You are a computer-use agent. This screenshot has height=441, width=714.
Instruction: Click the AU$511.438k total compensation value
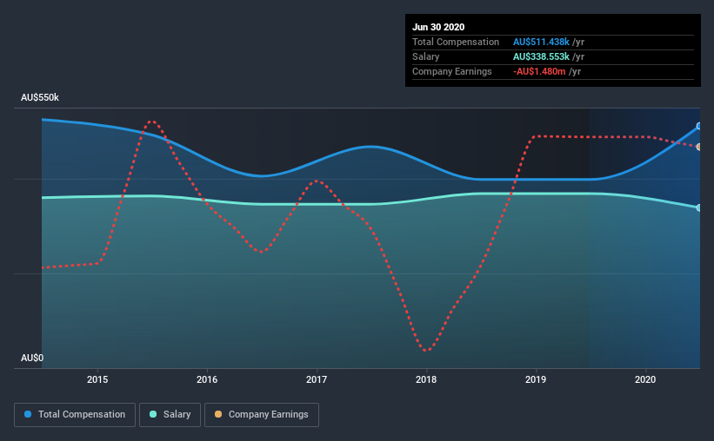pyautogui.click(x=542, y=42)
